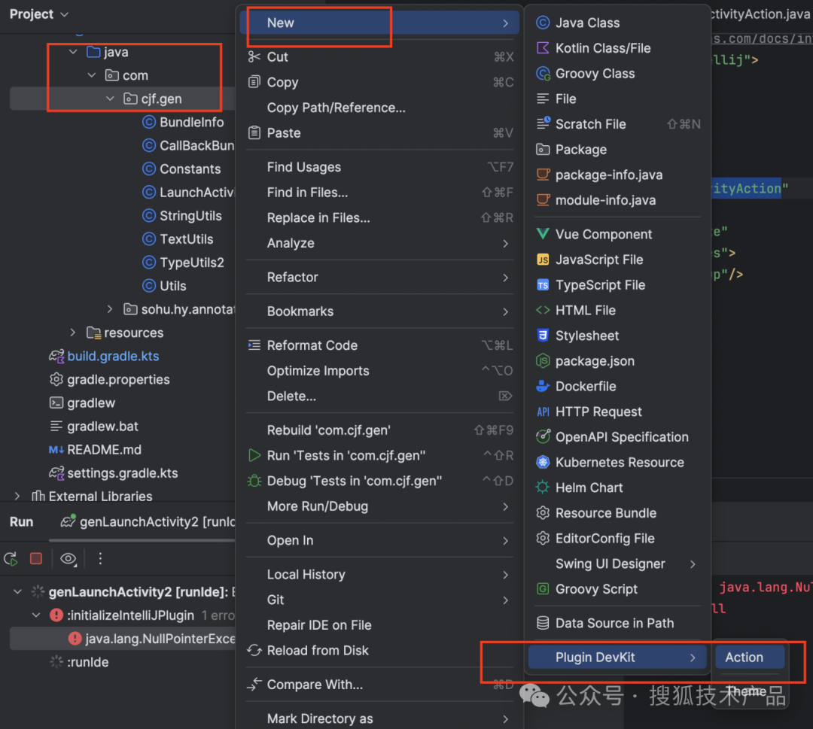This screenshot has width=813, height=729.
Task: Select the genLaunchActivity2 run tab
Action: point(148,522)
